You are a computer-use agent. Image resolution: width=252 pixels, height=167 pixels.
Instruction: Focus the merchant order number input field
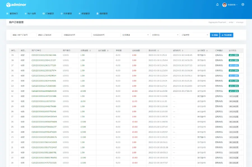[23, 35]
